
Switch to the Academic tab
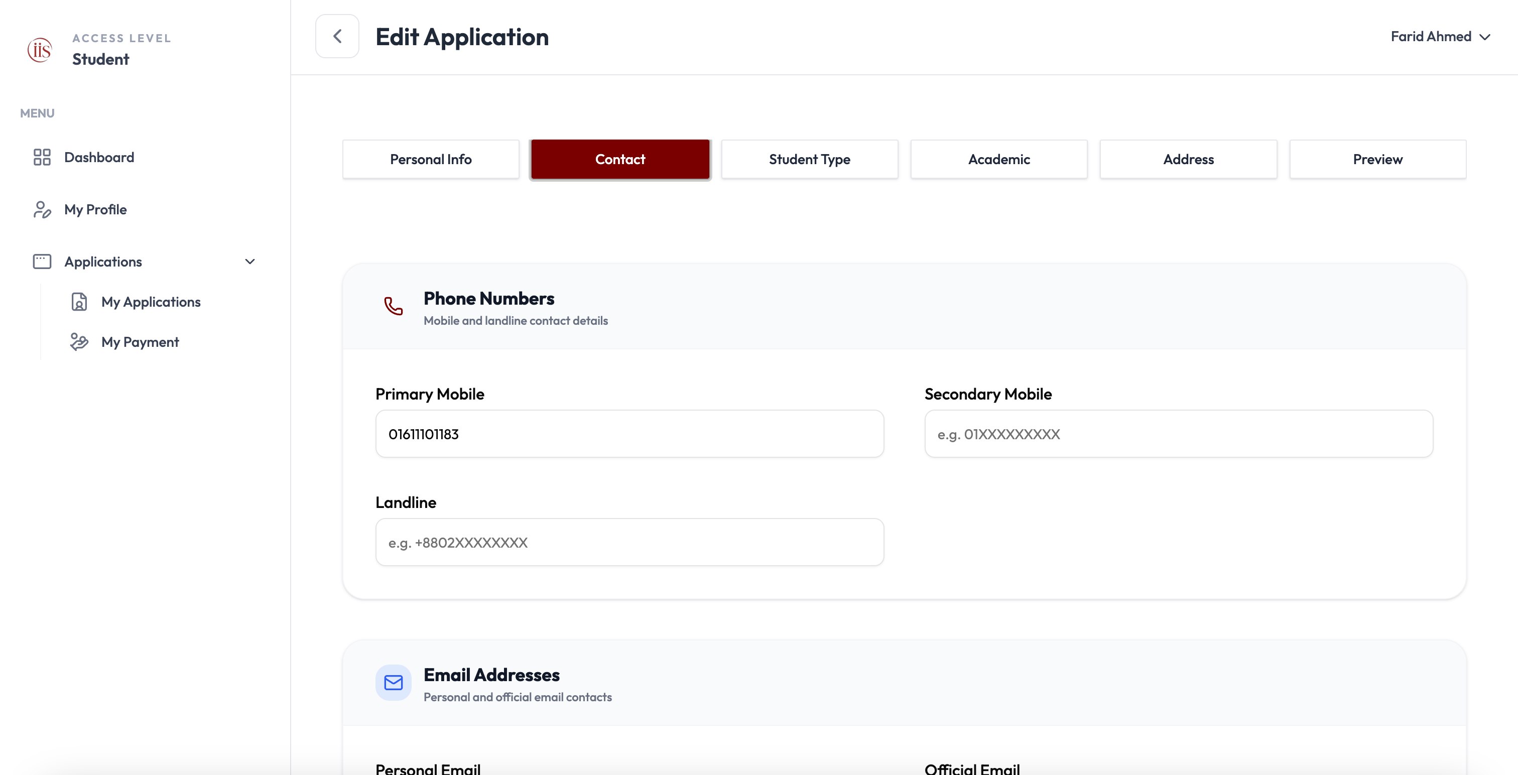click(999, 159)
